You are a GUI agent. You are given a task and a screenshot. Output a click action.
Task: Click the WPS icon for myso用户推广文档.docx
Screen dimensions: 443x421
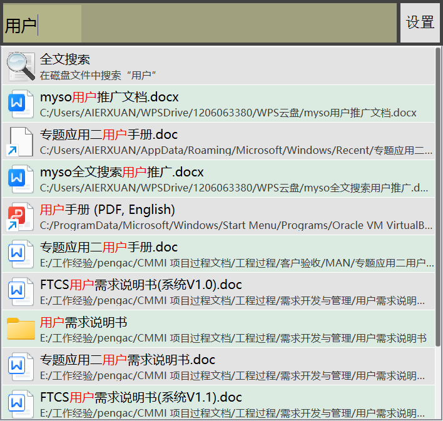click(x=21, y=104)
